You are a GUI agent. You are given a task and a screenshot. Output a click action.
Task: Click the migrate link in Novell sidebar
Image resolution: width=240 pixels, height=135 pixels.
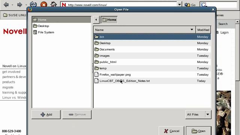(8, 87)
